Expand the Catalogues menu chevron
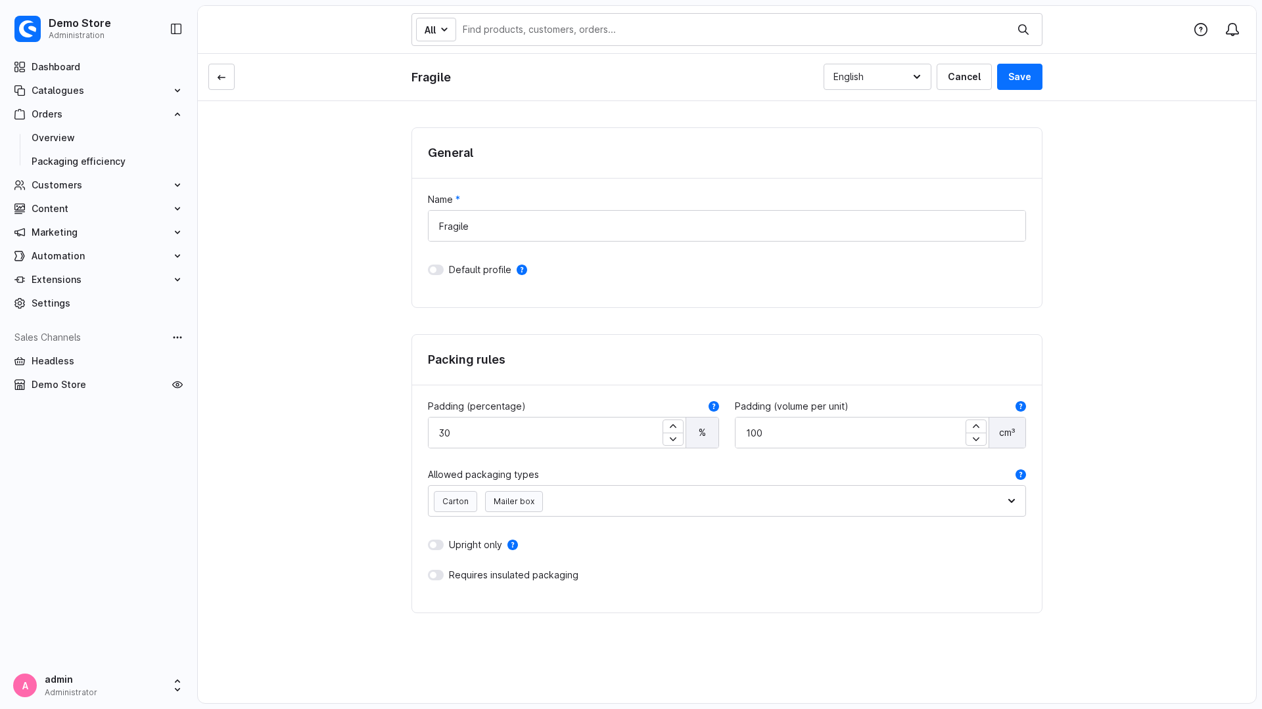 tap(177, 91)
